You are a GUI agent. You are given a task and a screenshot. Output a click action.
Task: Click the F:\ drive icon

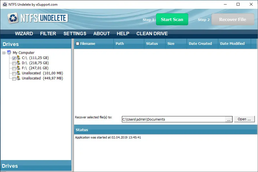click(x=18, y=68)
